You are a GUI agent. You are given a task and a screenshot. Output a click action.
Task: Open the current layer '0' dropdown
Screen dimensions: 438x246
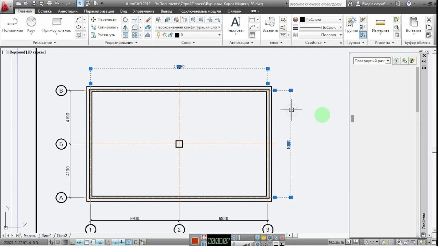coord(188,35)
